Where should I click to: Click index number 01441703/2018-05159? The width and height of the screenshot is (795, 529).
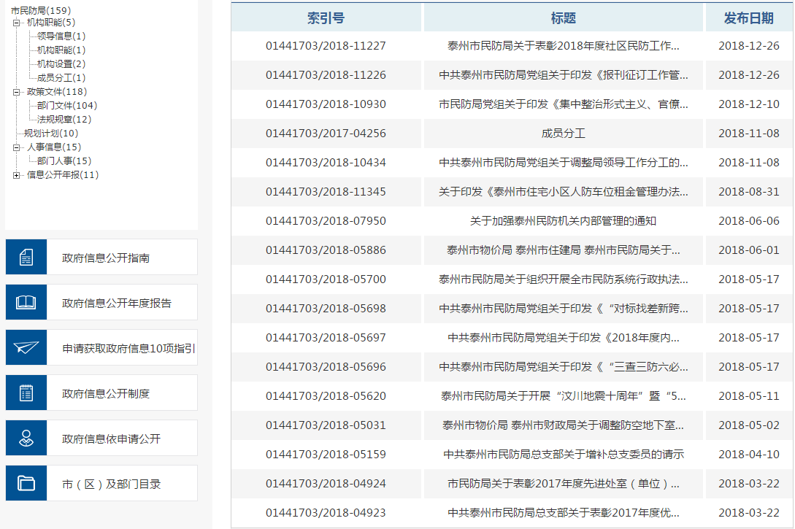point(326,454)
